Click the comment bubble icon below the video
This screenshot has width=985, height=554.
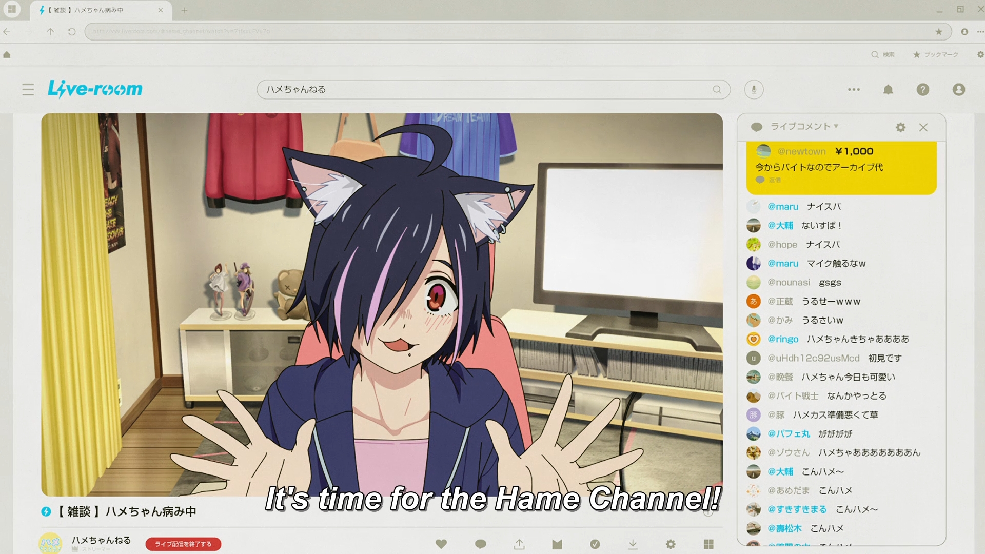click(481, 544)
